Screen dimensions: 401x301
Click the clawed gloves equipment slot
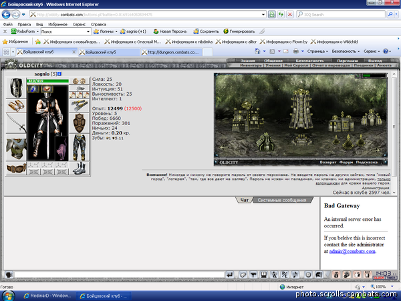80,105
